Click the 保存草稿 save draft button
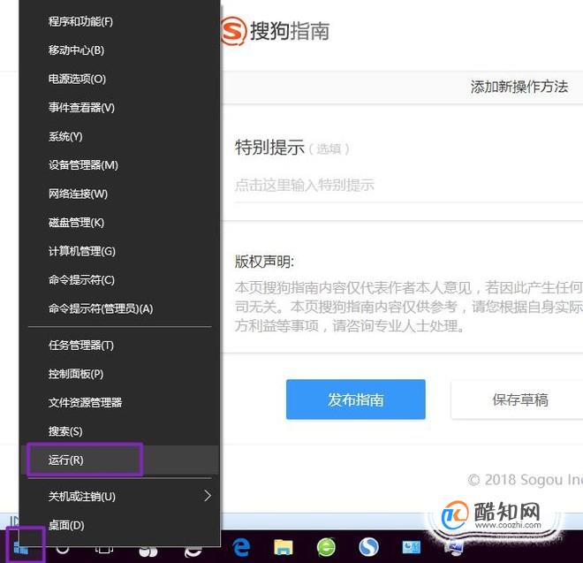Image resolution: width=583 pixels, height=563 pixels. click(x=517, y=399)
